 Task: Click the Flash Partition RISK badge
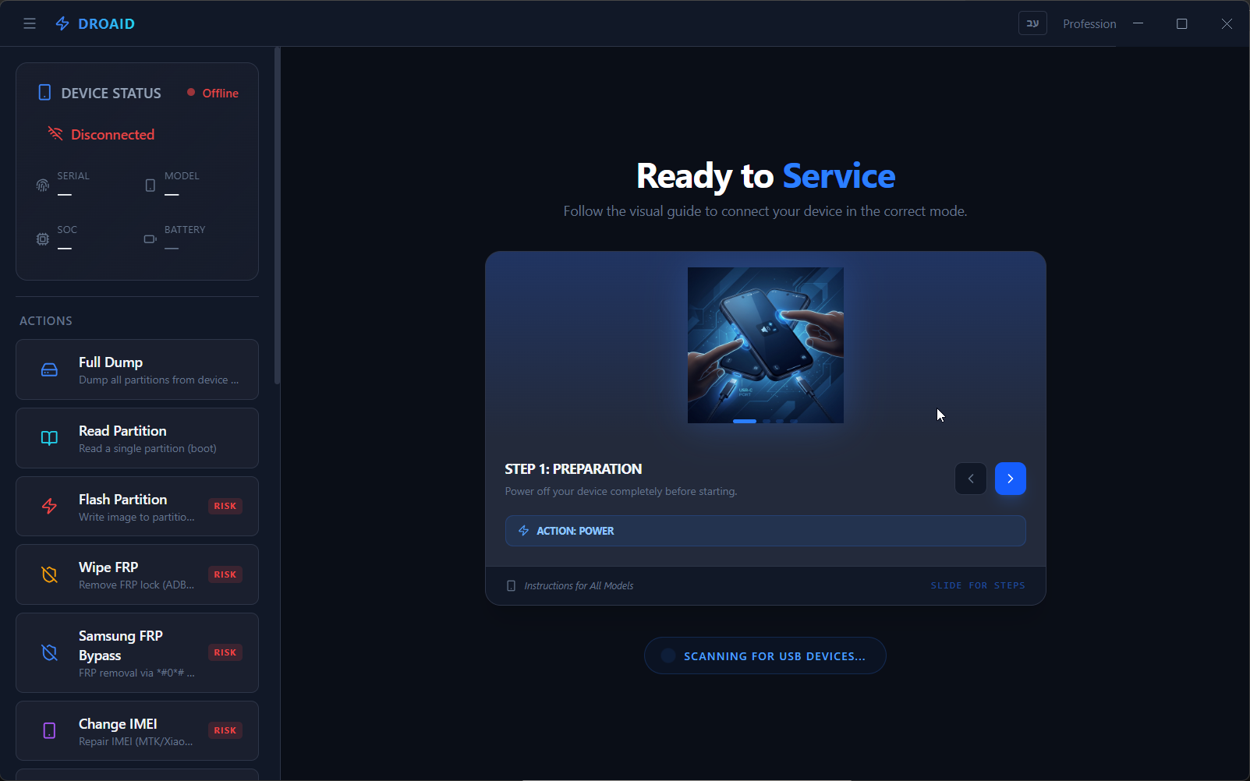point(225,506)
